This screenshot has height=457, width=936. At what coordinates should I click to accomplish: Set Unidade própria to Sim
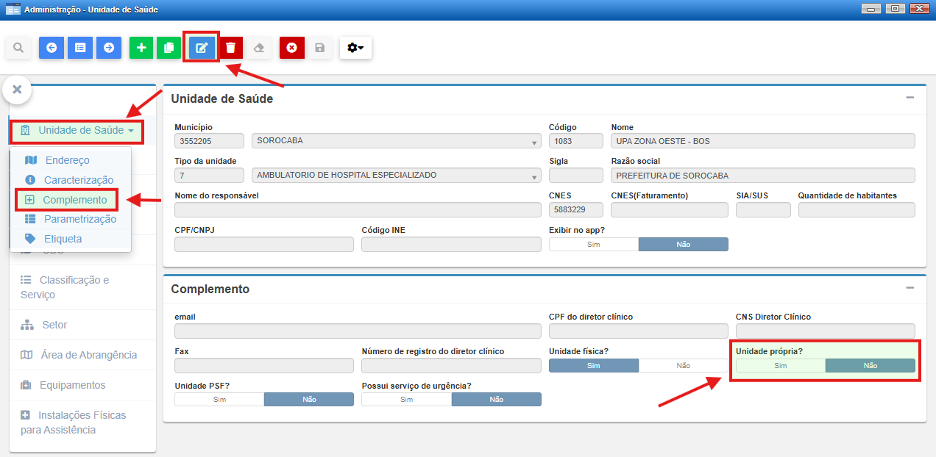pyautogui.click(x=780, y=366)
